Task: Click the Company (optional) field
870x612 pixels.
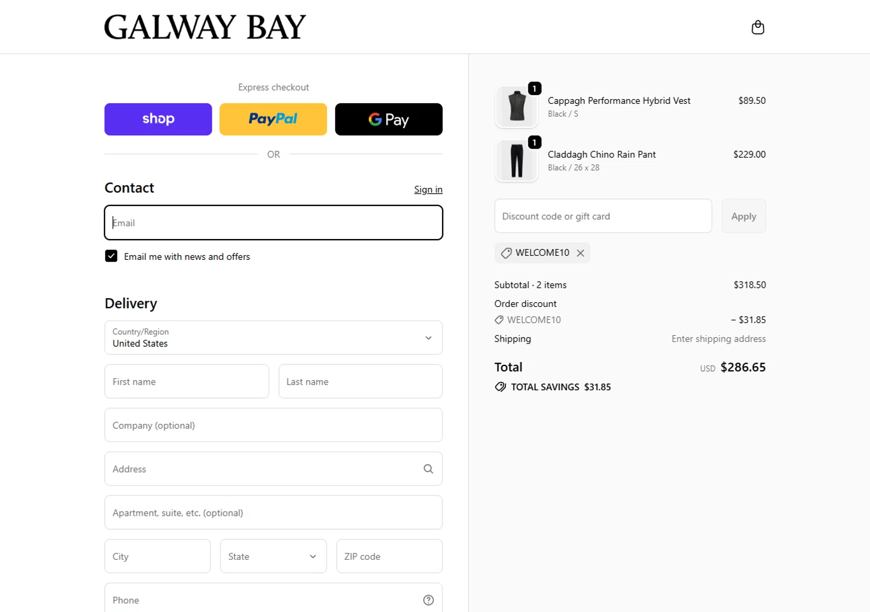Action: tap(273, 425)
